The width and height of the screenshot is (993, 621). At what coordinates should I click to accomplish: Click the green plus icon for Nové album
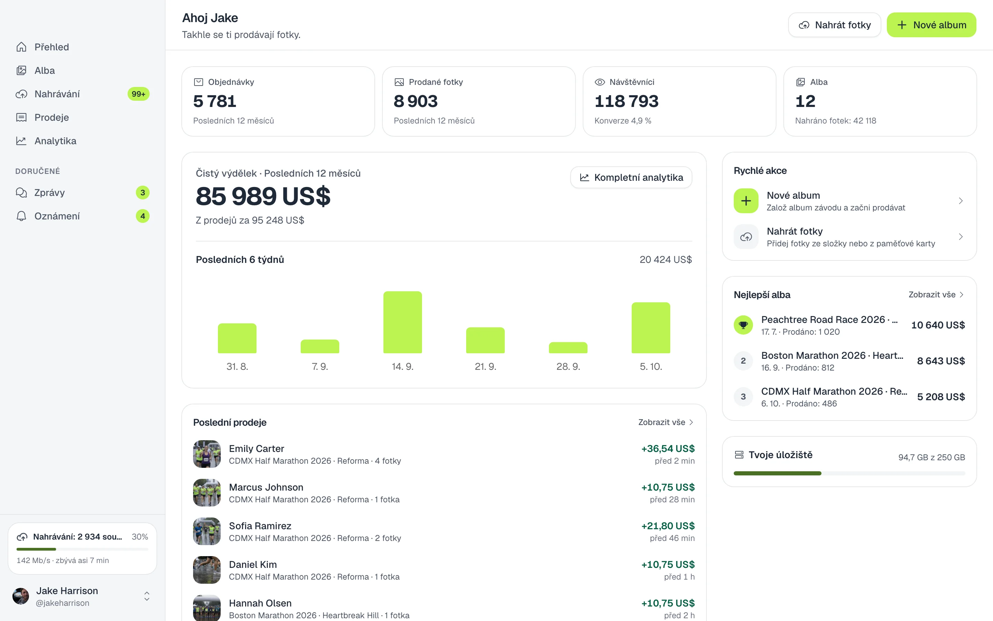[x=746, y=201]
